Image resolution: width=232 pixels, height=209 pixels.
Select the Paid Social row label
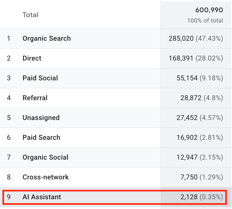click(x=40, y=78)
